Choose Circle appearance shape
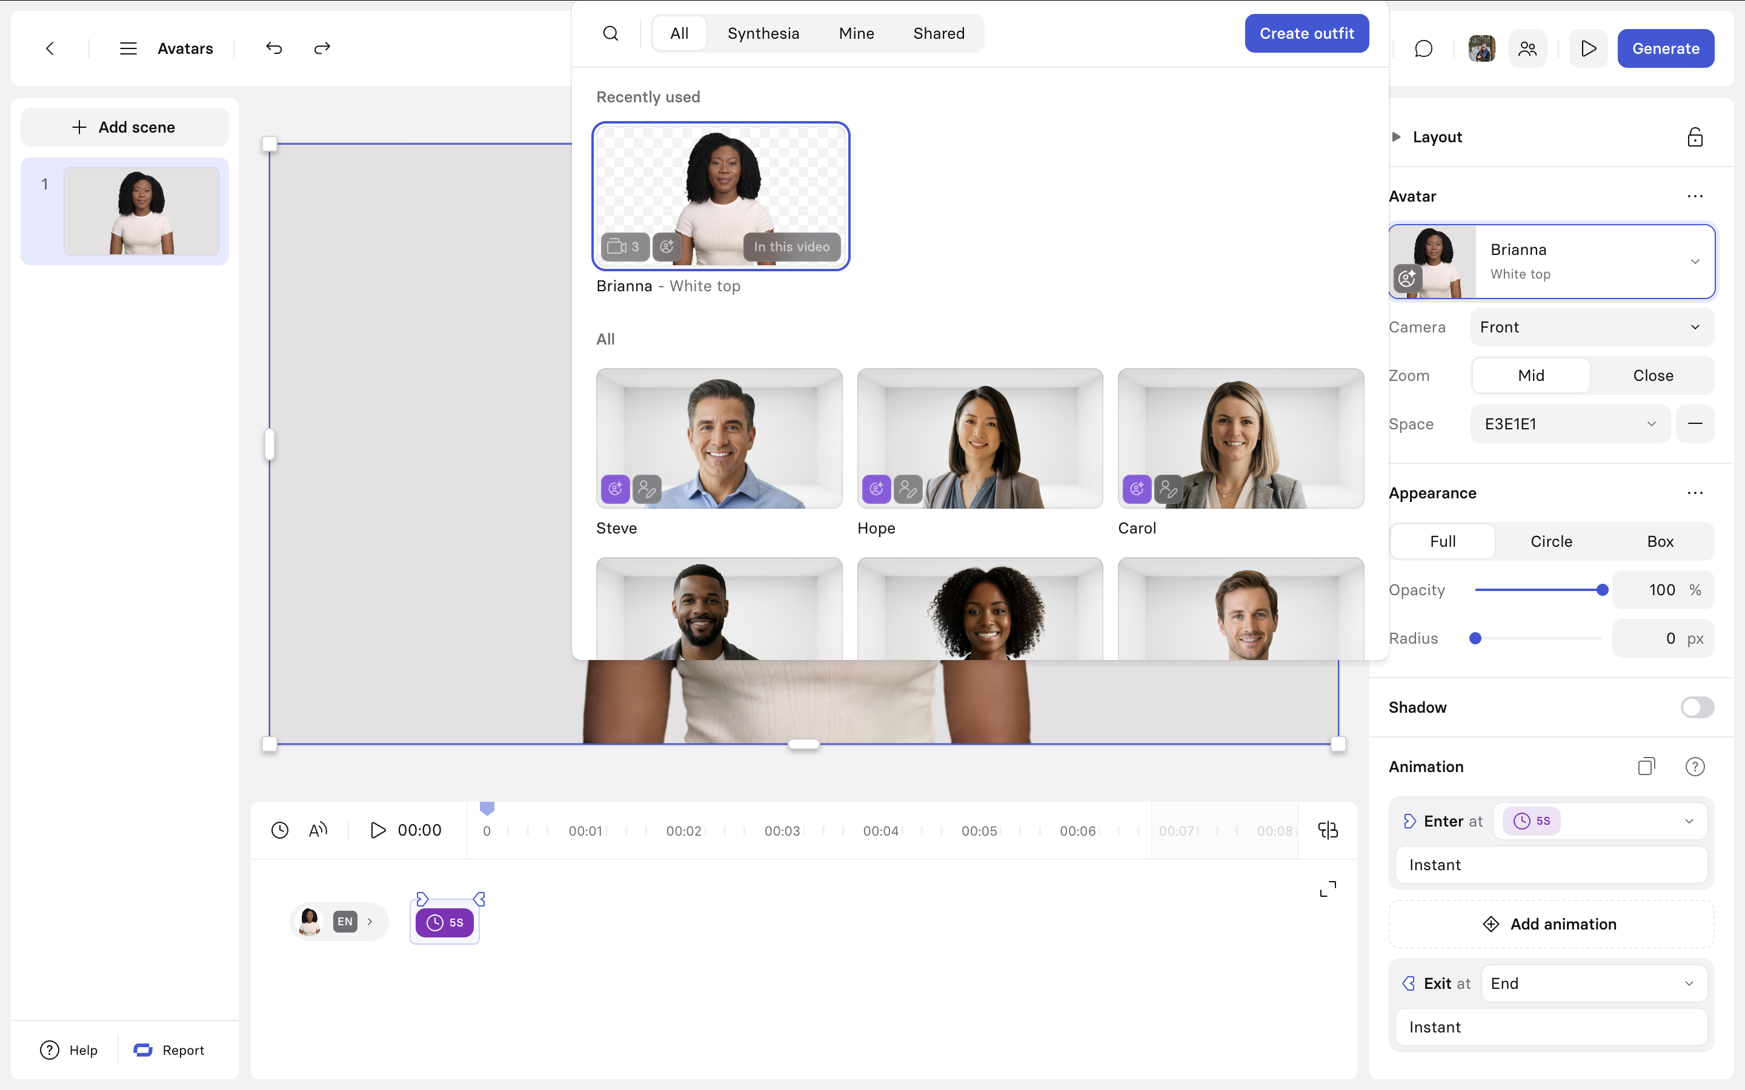The width and height of the screenshot is (1745, 1090). 1551,541
